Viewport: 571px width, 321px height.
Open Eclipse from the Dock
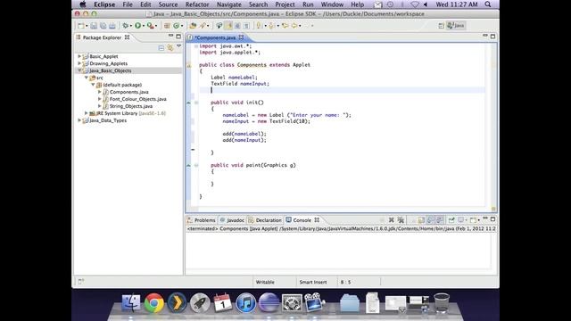(269, 302)
